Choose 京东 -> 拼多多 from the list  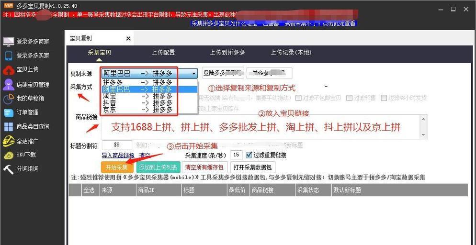click(x=149, y=110)
